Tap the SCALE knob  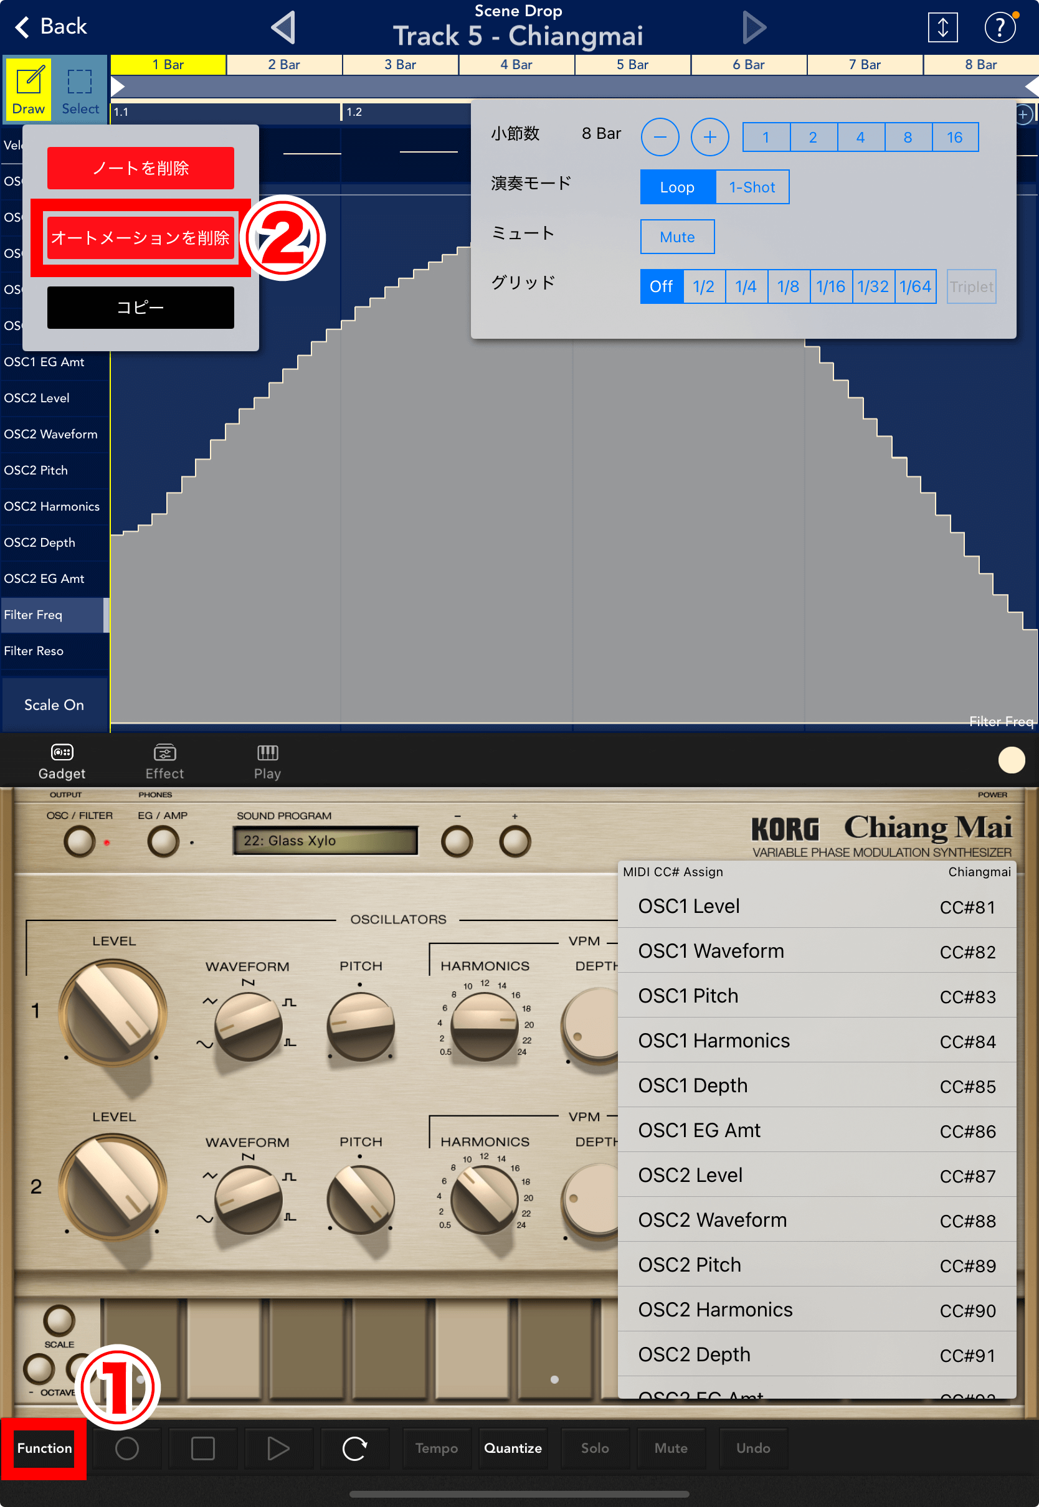pyautogui.click(x=59, y=1320)
